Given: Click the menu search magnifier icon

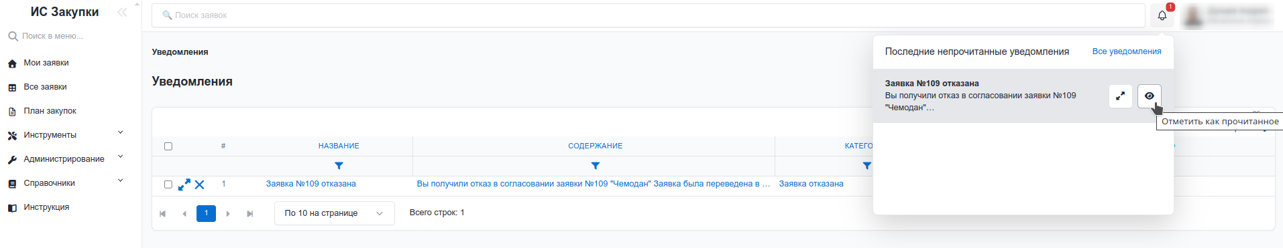Looking at the screenshot, I should click(13, 36).
